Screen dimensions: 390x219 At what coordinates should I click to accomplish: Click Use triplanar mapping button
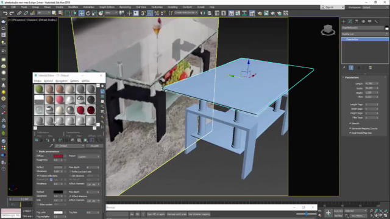[x=199, y=214]
